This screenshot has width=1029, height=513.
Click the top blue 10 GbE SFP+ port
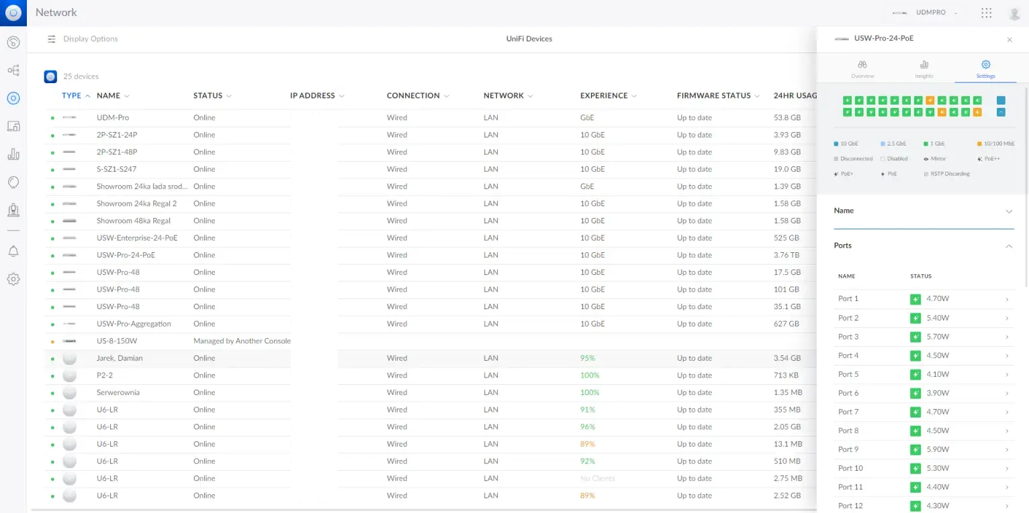(1001, 100)
